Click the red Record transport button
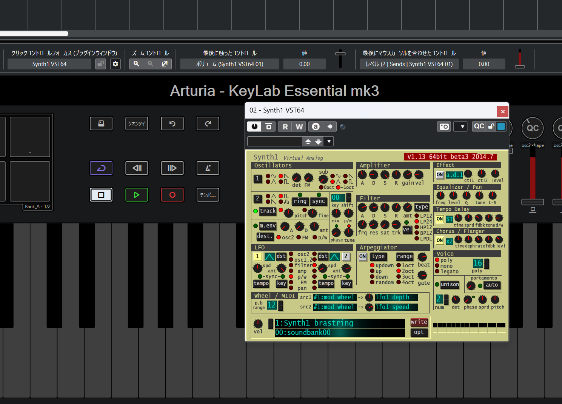 pos(172,195)
